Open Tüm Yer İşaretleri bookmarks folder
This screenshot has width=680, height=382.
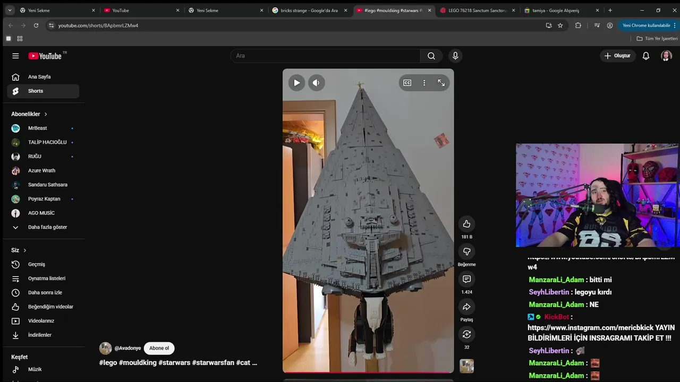pos(657,39)
